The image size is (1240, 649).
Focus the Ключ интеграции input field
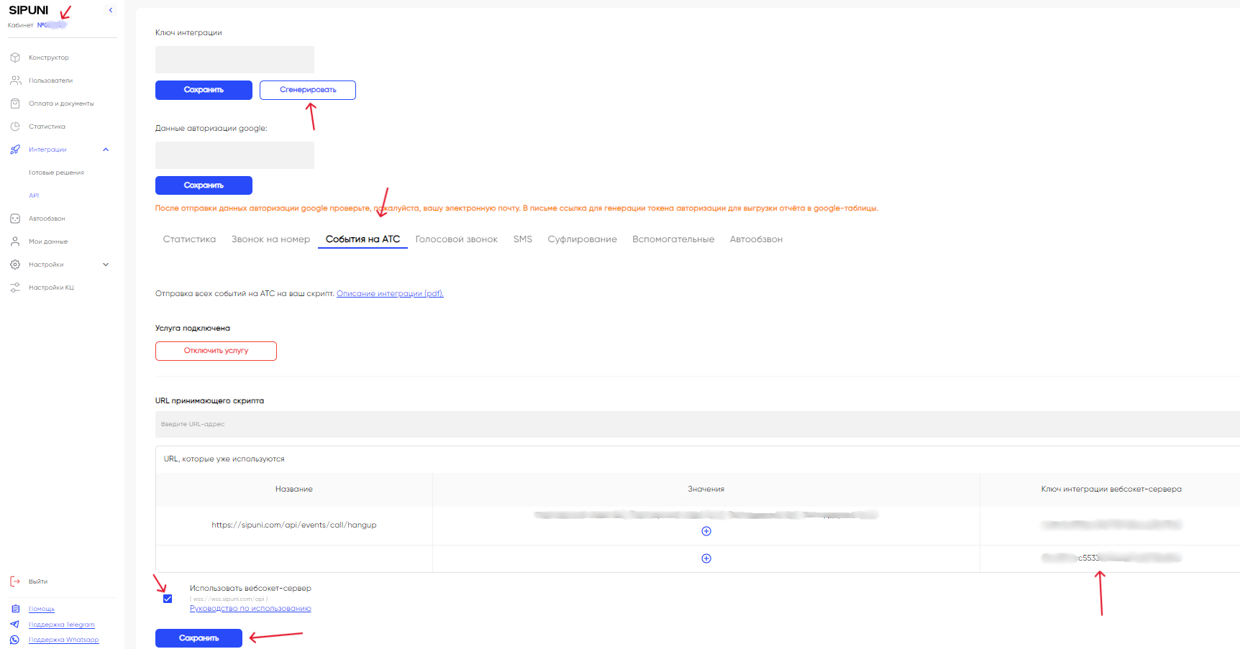coord(234,60)
